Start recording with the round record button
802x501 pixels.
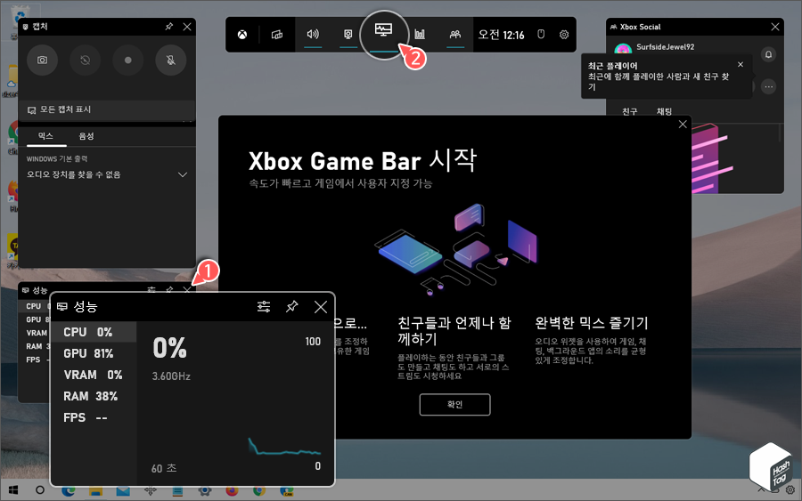pyautogui.click(x=127, y=60)
